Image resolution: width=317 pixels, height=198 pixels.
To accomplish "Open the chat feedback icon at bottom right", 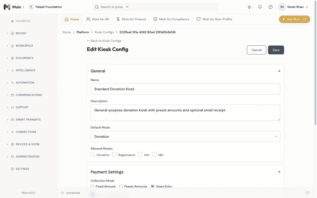I will (x=307, y=193).
